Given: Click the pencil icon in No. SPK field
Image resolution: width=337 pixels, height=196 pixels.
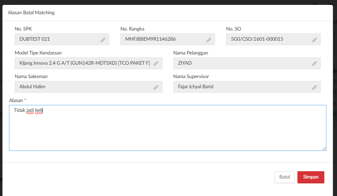Looking at the screenshot, I should (x=103, y=40).
